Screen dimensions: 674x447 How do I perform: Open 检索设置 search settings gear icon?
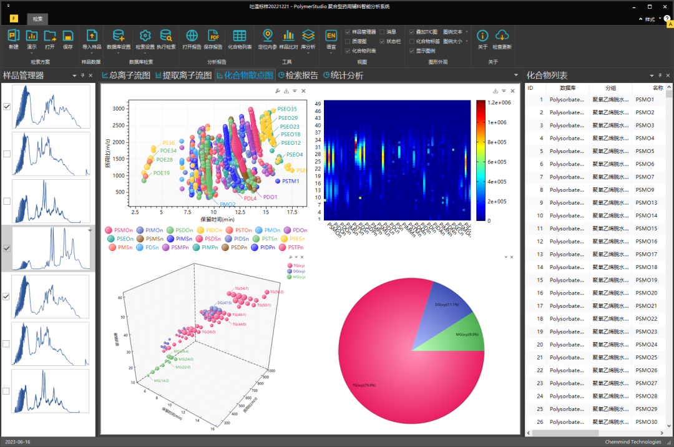(x=145, y=36)
